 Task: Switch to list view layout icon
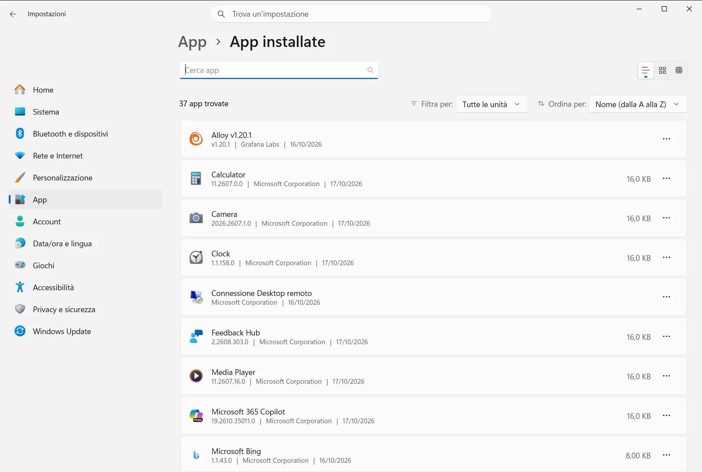tap(645, 70)
